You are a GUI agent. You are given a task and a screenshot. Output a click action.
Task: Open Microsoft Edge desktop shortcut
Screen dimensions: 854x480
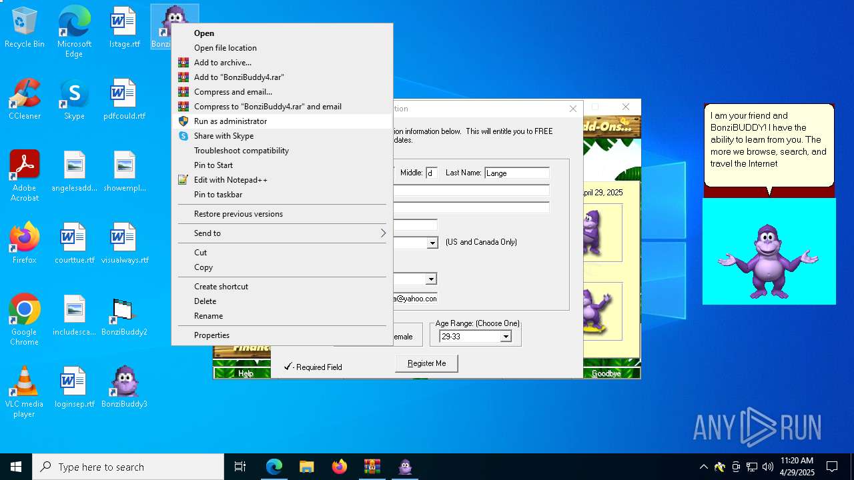pos(74,32)
